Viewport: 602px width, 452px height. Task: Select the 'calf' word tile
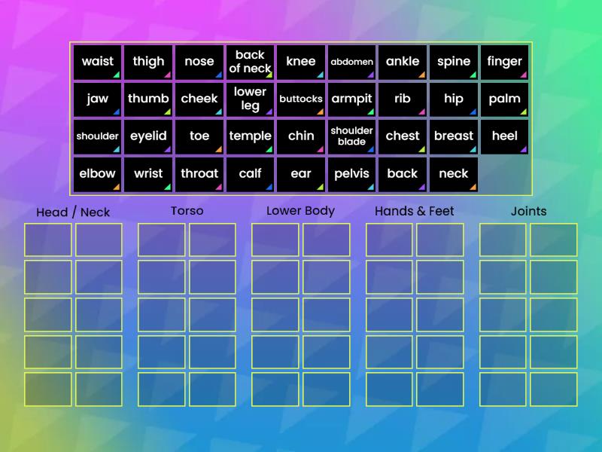coord(250,175)
